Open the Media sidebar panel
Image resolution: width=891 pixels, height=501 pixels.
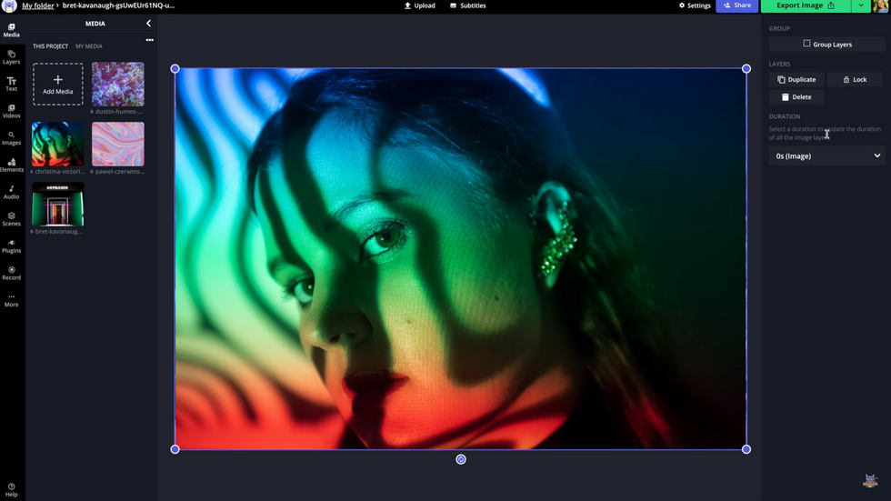point(11,30)
